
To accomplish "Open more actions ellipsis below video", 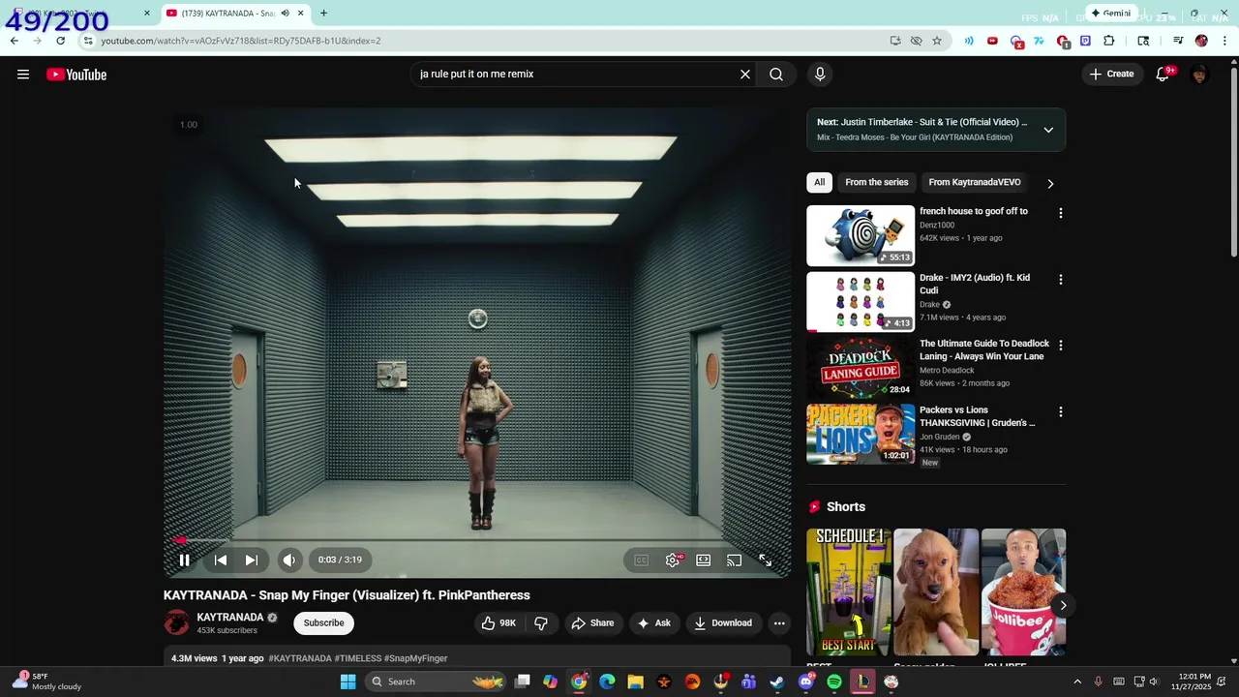I will pyautogui.click(x=779, y=623).
